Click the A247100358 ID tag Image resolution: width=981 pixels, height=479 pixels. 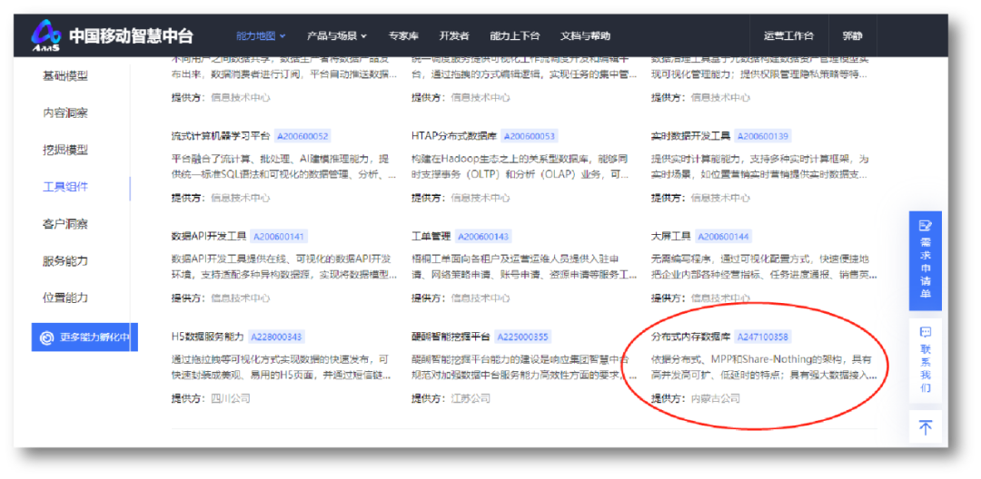click(763, 337)
